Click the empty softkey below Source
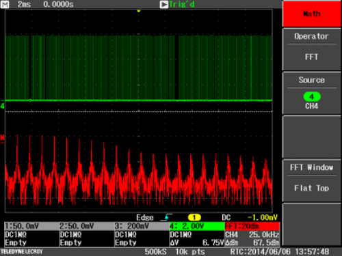This screenshot has width=342, height=256. tap(312, 137)
